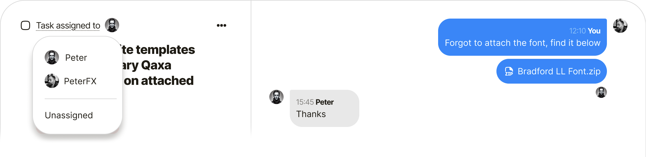Click your profile avatar beside the blue message
Image resolution: width=646 pixels, height=157 pixels.
coord(620,26)
